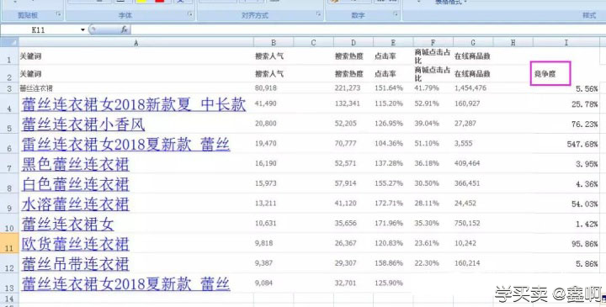Select row 3 header
The height and width of the screenshot is (307, 606).
pyautogui.click(x=9, y=89)
